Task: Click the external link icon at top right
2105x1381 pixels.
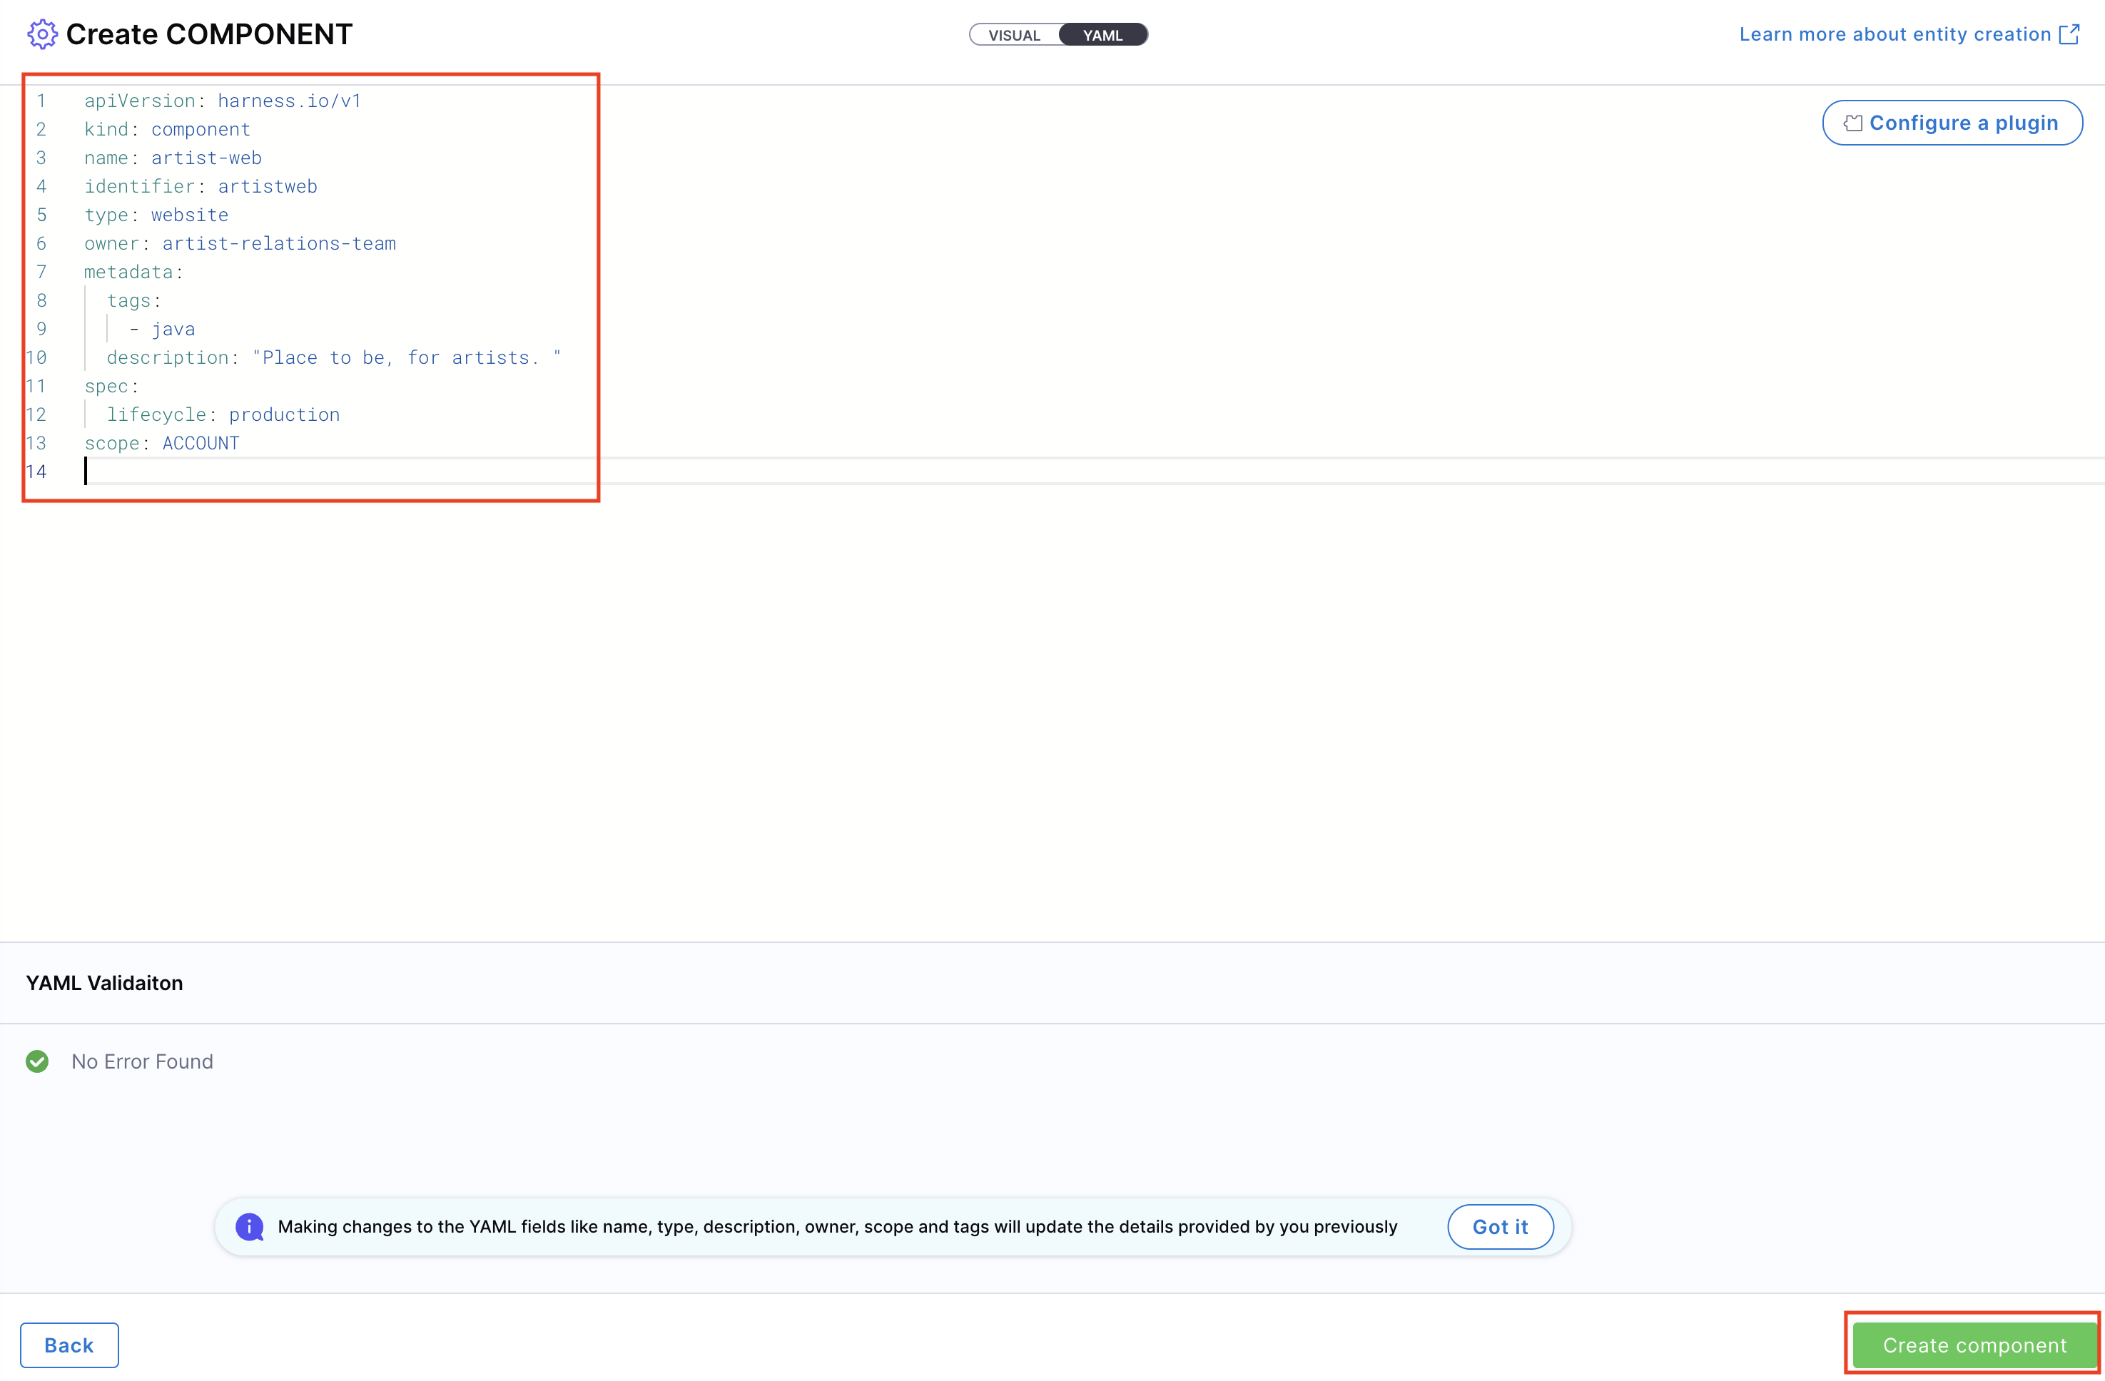Action: tap(2069, 34)
